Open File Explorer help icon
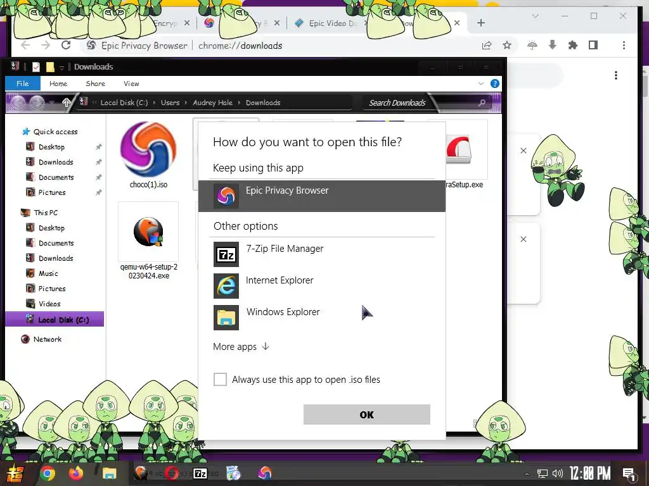Image resolution: width=649 pixels, height=486 pixels. point(494,84)
